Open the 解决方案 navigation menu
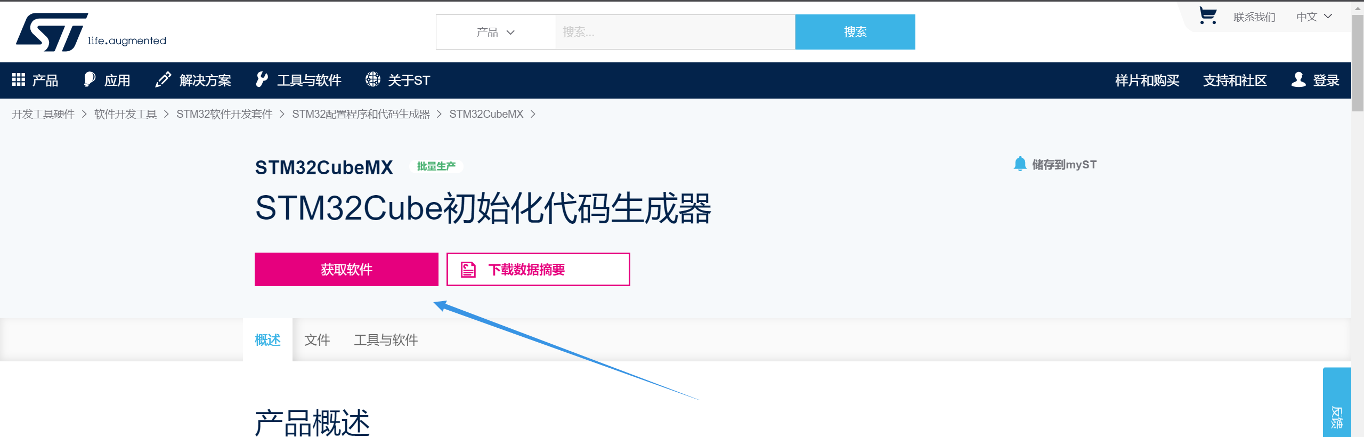Screen dimensions: 1364x437 click(x=193, y=80)
